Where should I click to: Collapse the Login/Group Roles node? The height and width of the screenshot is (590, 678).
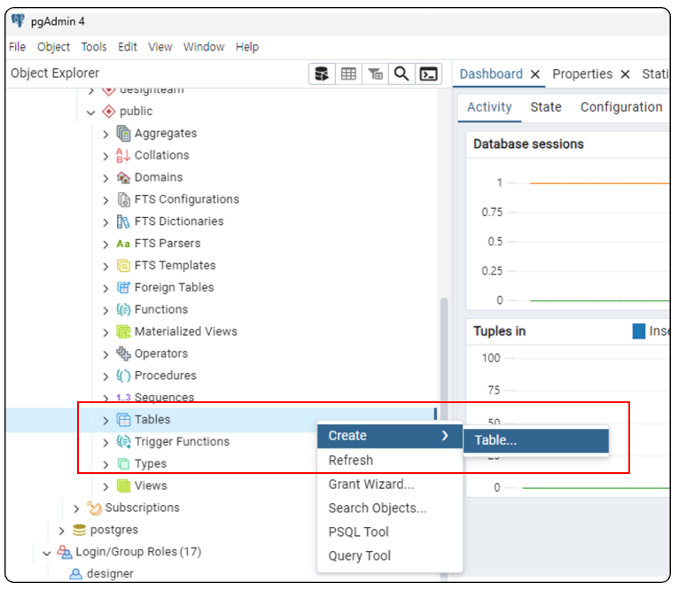47,553
